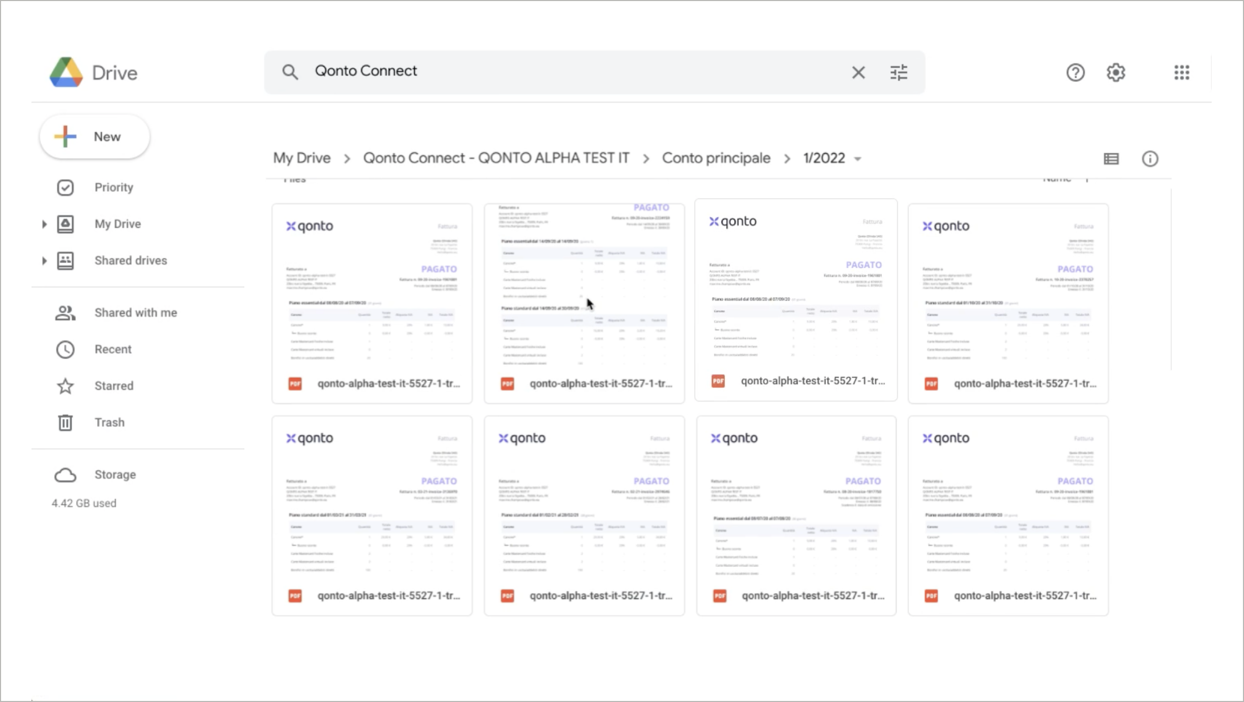Switch to list view layout

(1111, 159)
